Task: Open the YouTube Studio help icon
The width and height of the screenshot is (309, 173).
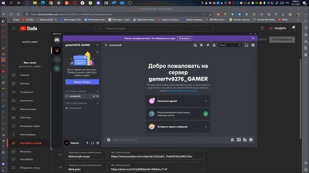Action: (x=262, y=28)
